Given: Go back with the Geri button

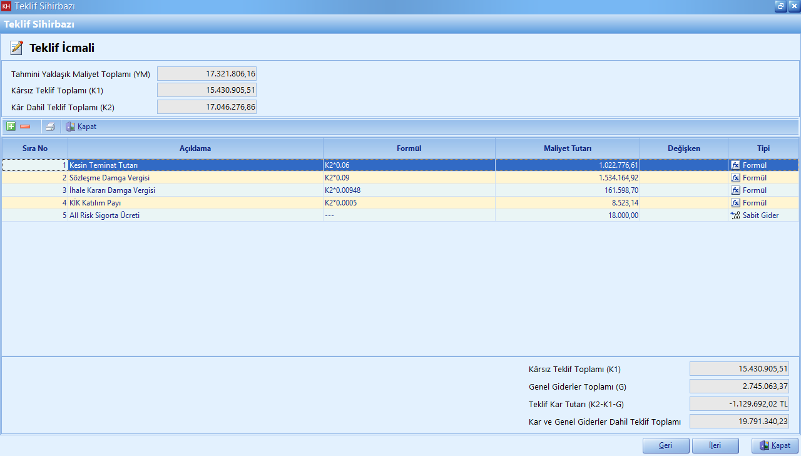Looking at the screenshot, I should 666,445.
